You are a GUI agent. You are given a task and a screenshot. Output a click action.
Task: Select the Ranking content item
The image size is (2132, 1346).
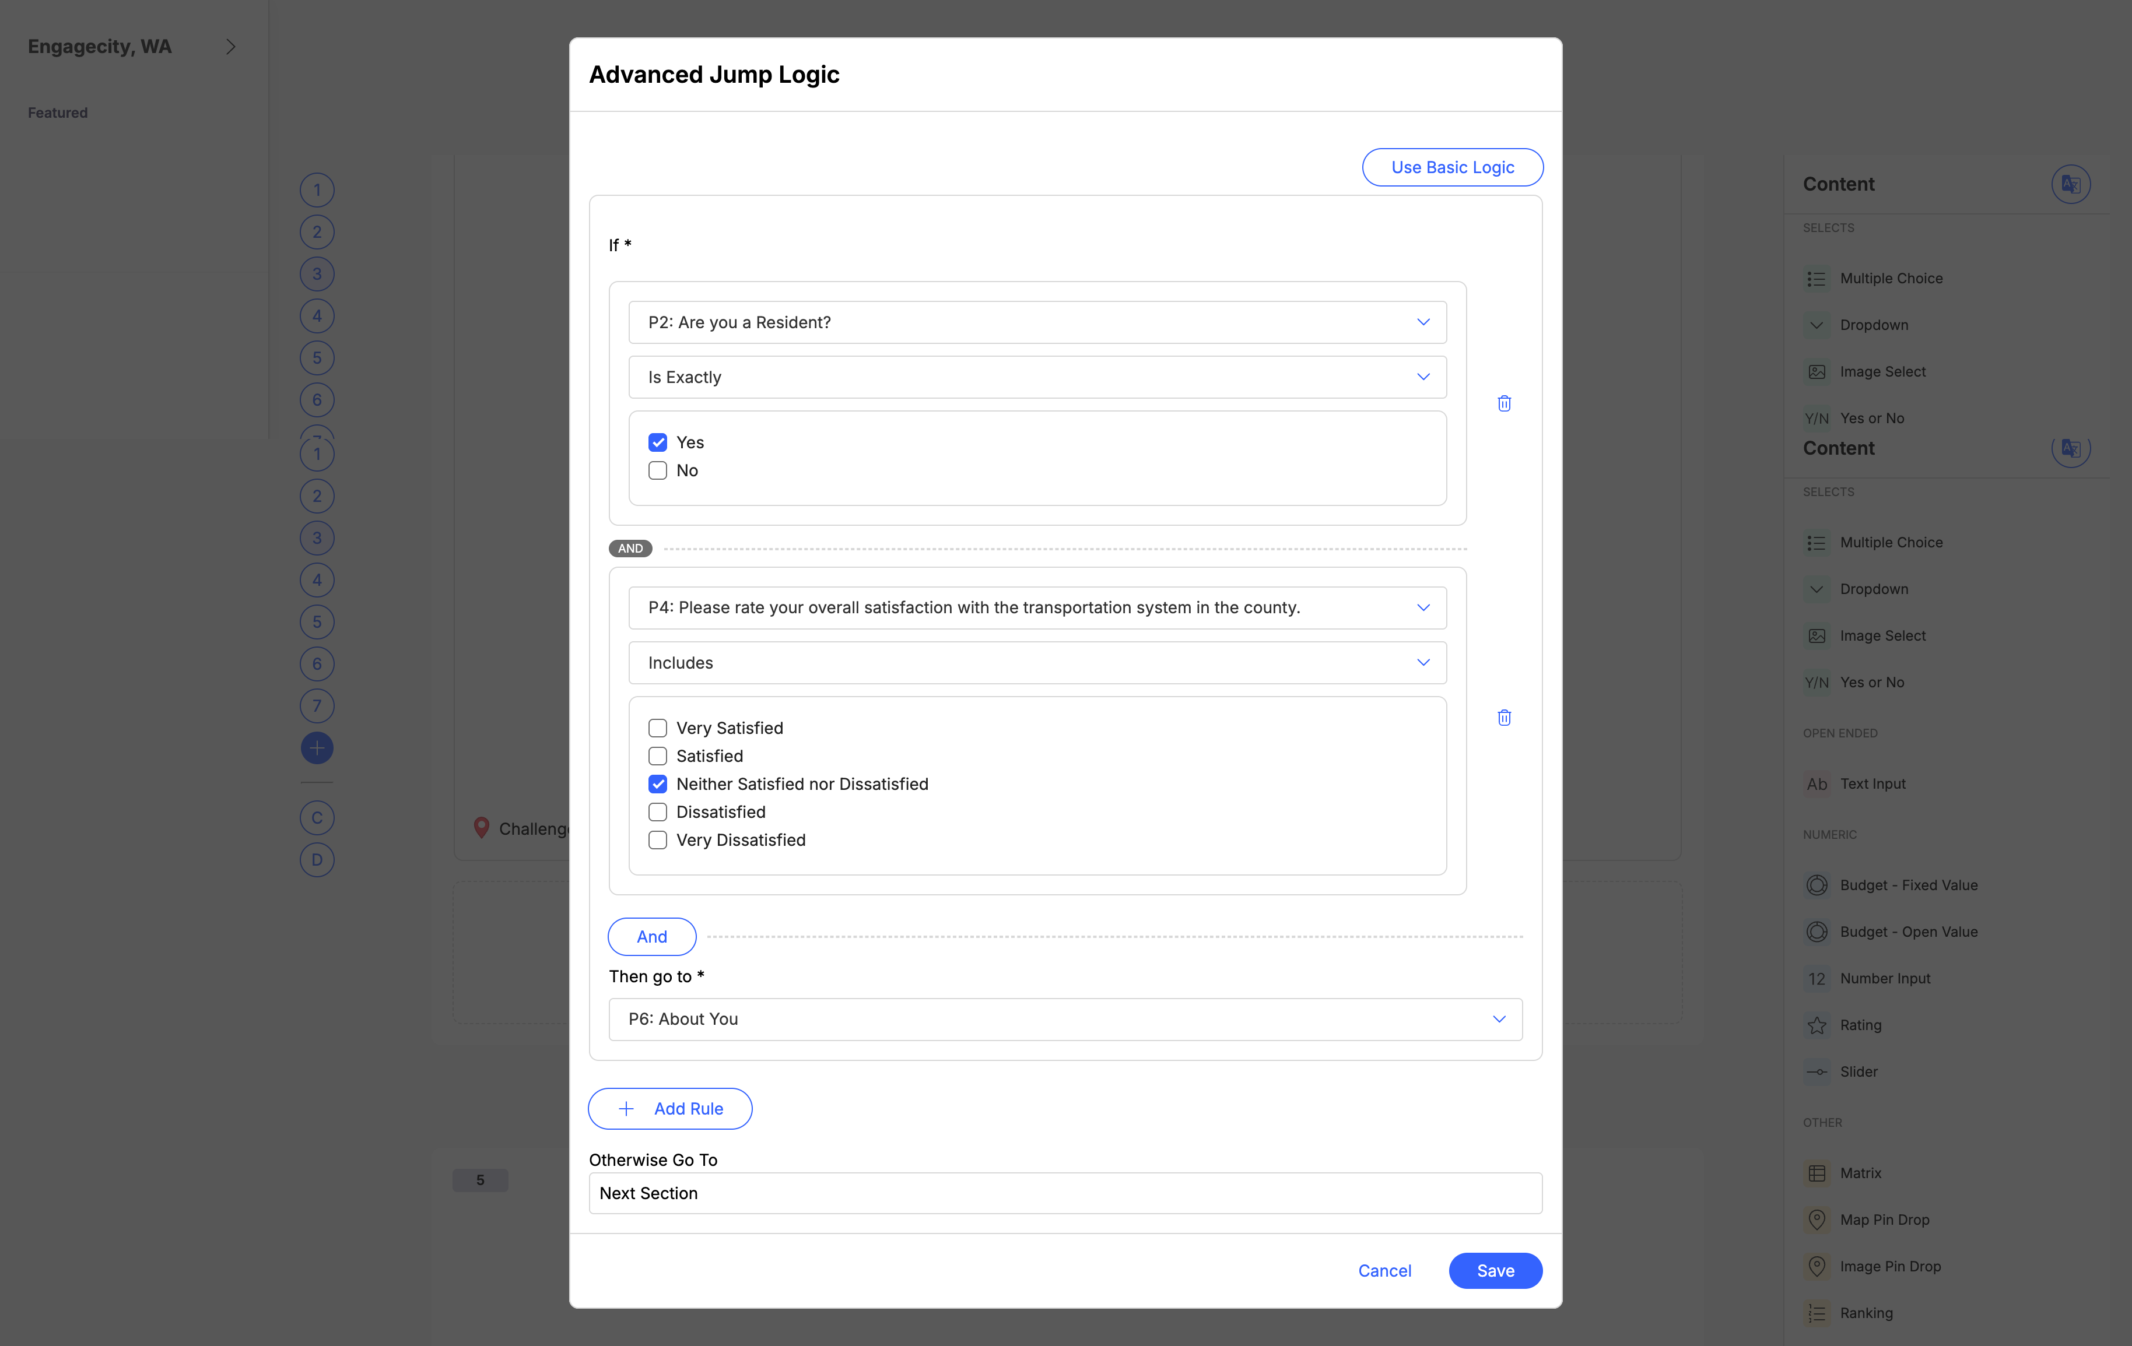[1865, 1313]
